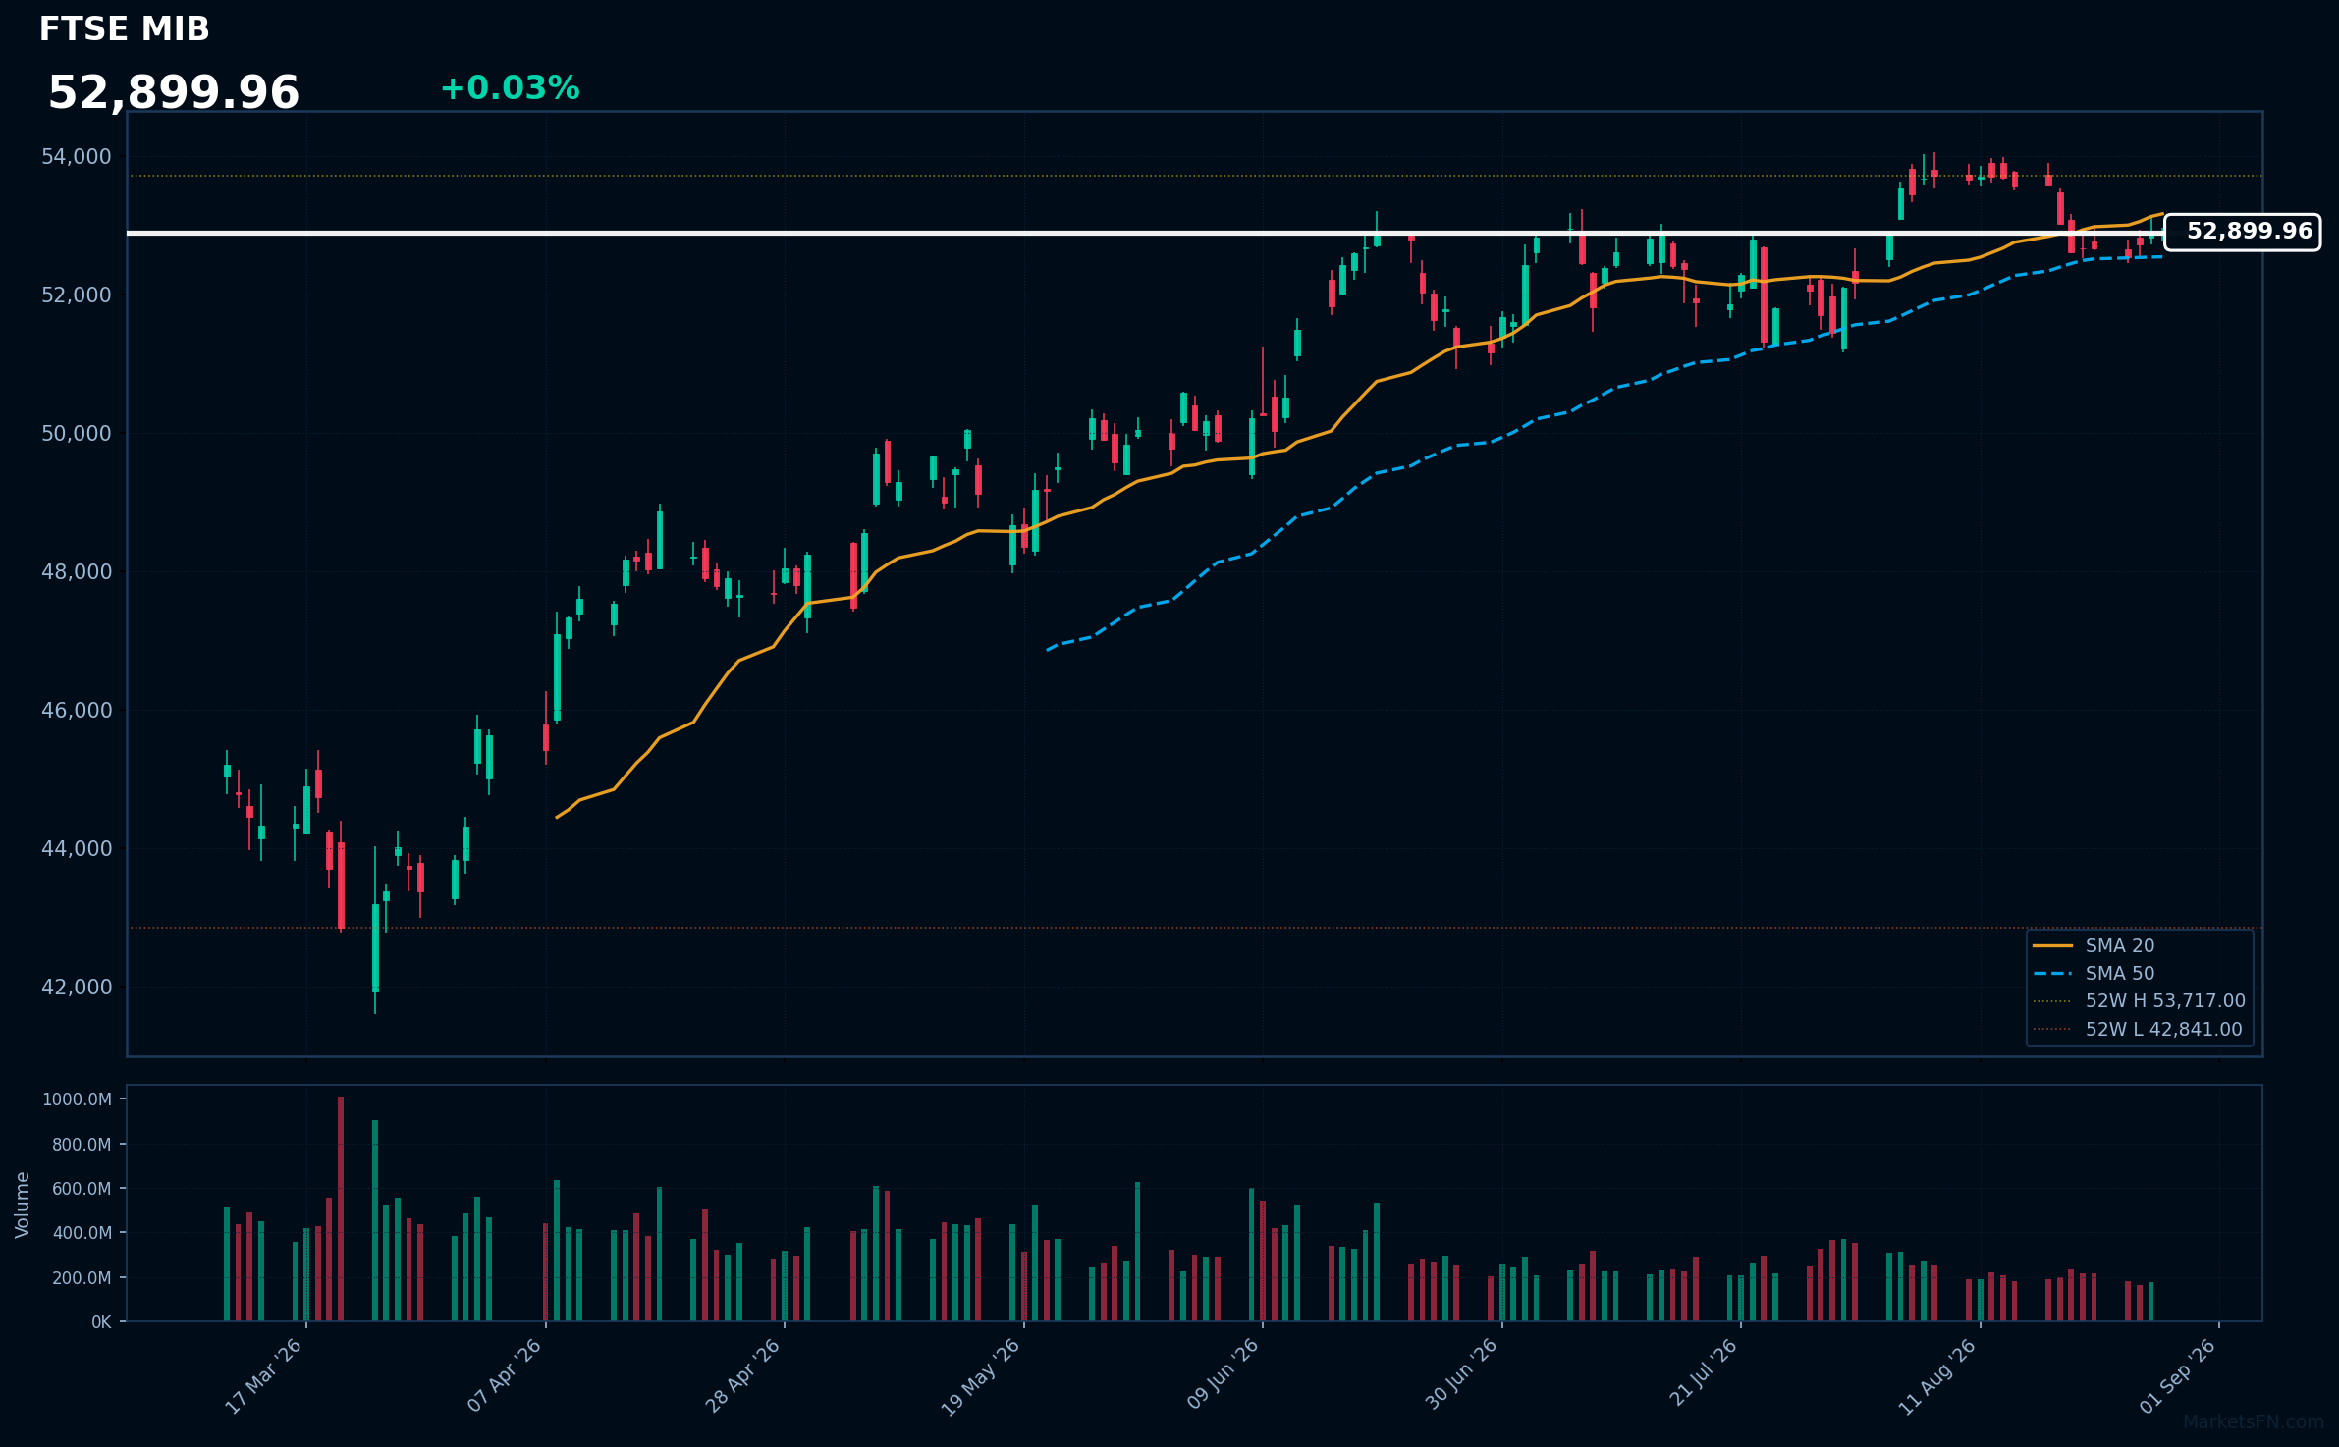This screenshot has width=2339, height=1447.
Task: Click the 28 Apr '26 date label
Action: click(x=742, y=1376)
